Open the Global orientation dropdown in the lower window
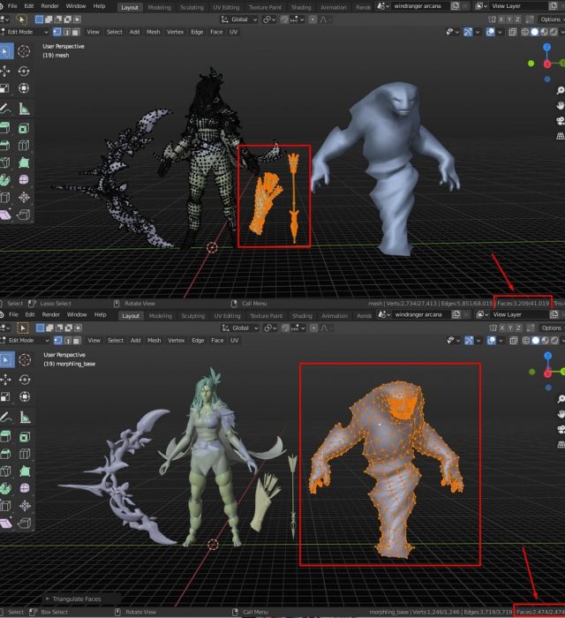Viewport: 565px width, 618px height. (238, 328)
